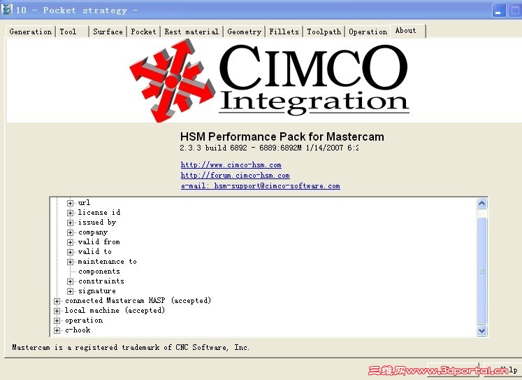Click the HSM version build text
The width and height of the screenshot is (522, 380).
pos(269,148)
